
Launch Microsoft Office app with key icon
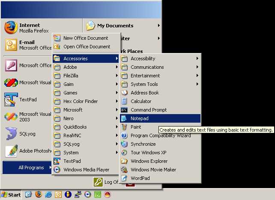point(28,65)
